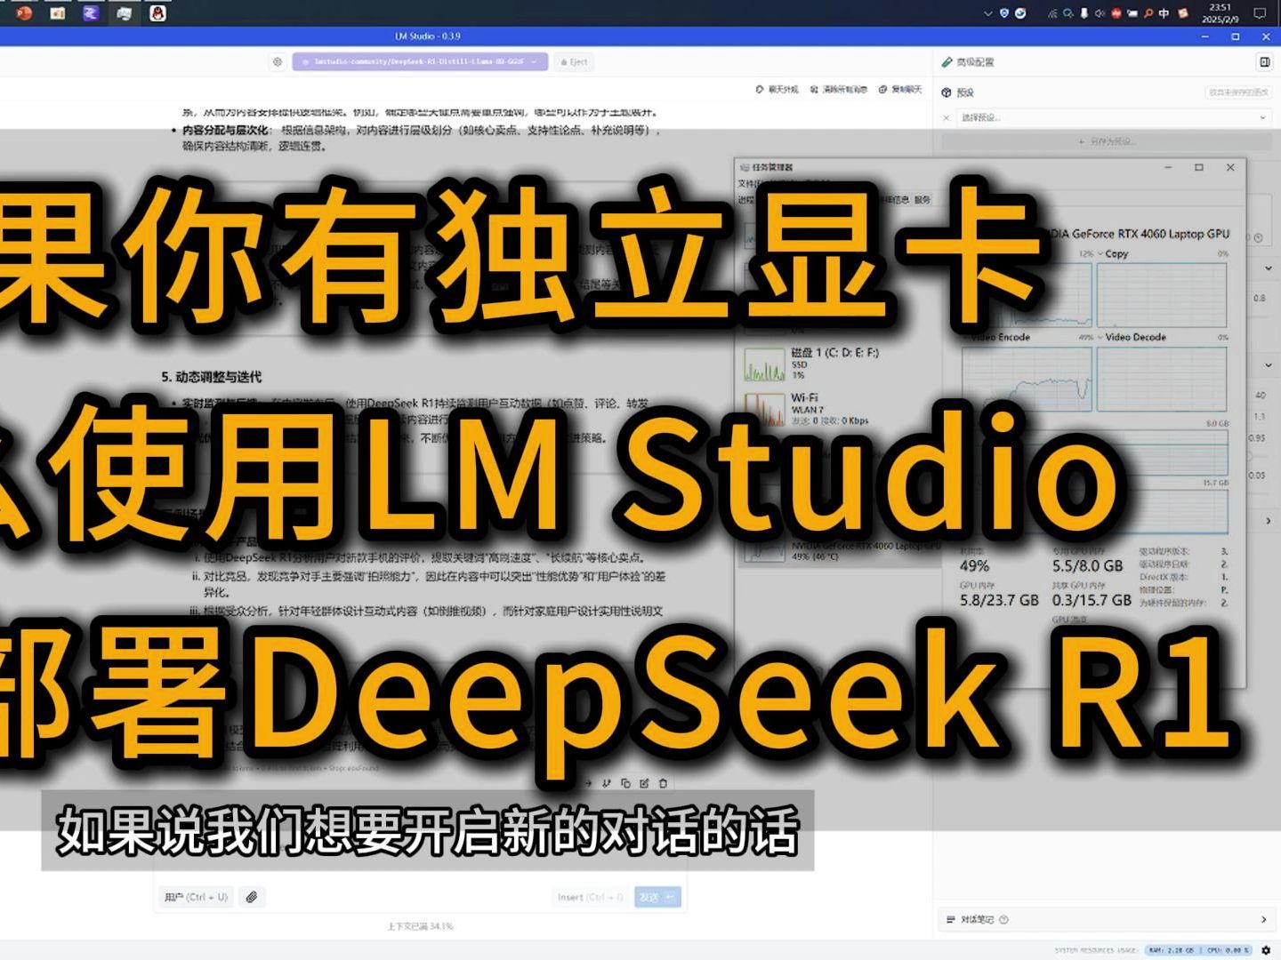Click the edit icon under the message
The width and height of the screenshot is (1281, 960).
[644, 783]
